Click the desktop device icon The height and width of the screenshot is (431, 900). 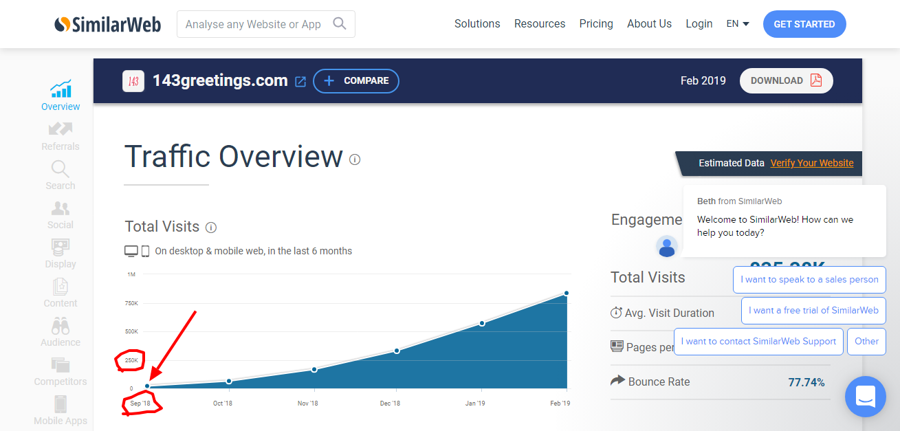tap(131, 251)
